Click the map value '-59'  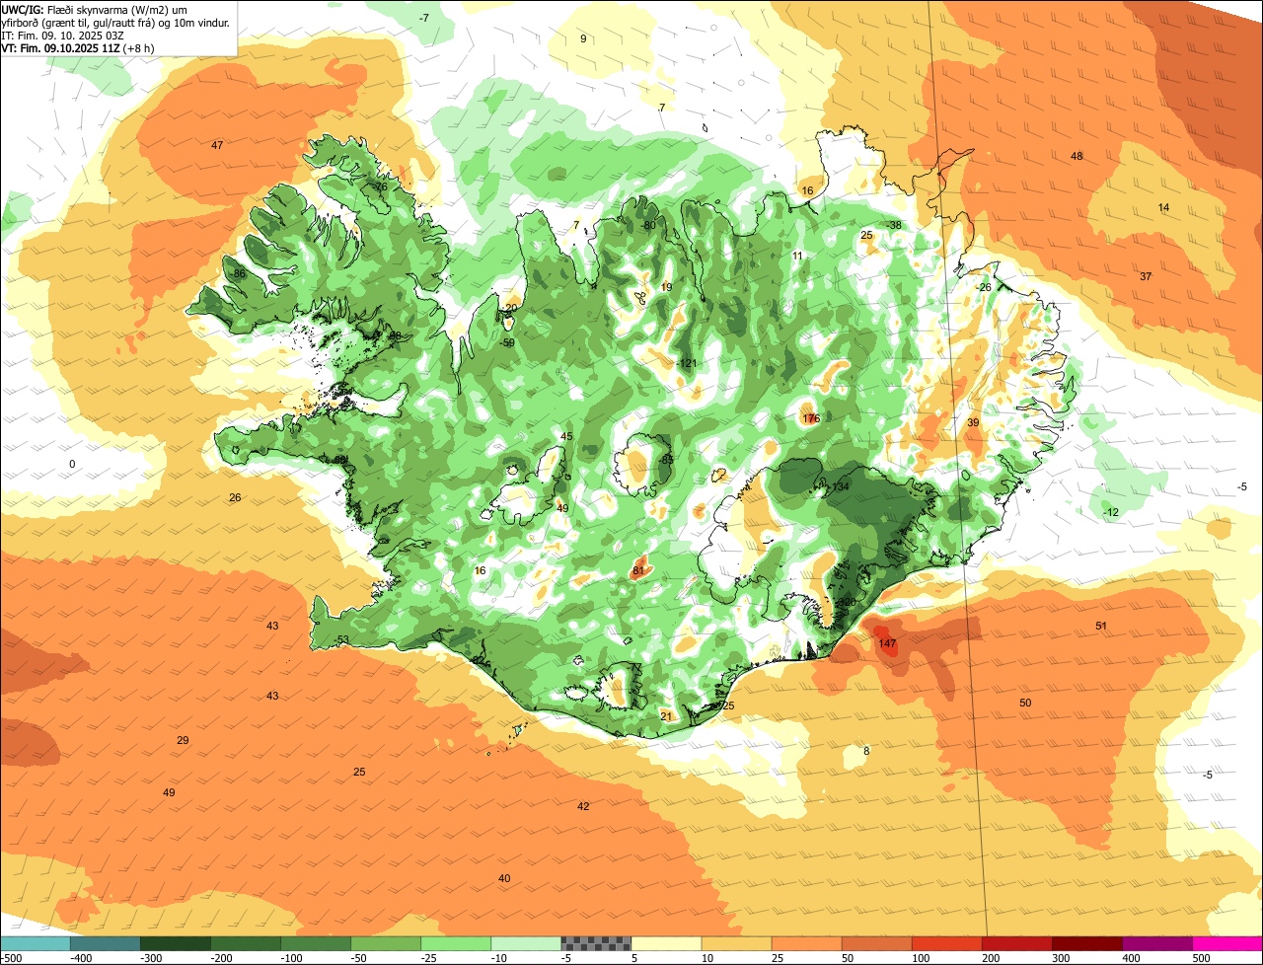click(507, 342)
